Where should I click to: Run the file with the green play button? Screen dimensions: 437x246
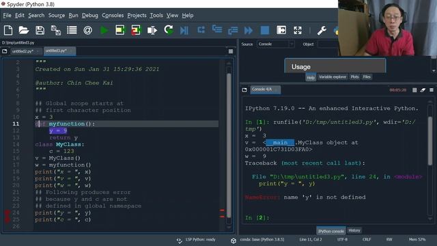pyautogui.click(x=104, y=30)
